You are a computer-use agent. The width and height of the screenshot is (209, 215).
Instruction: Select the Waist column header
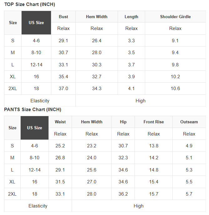(60, 122)
